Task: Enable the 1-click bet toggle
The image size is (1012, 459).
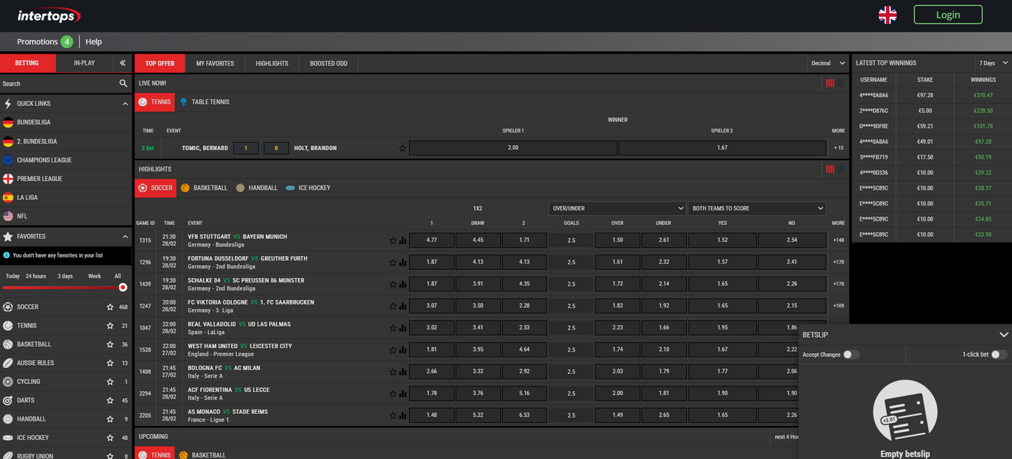Action: pos(998,355)
